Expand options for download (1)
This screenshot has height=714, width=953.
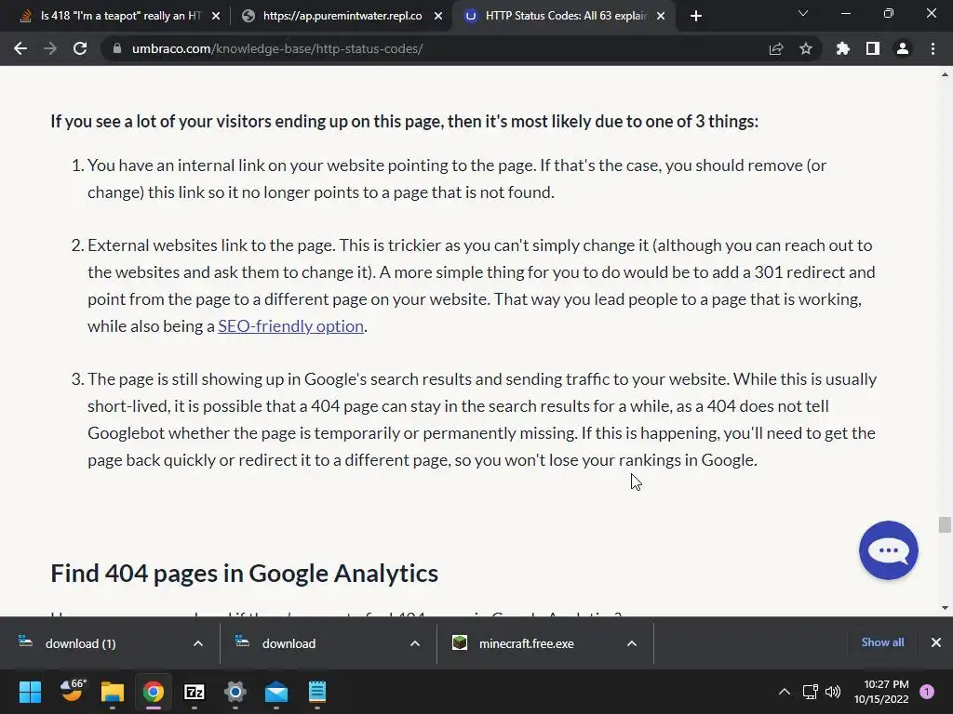click(x=197, y=643)
